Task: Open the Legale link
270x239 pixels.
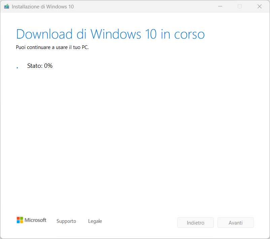Action: (x=95, y=221)
